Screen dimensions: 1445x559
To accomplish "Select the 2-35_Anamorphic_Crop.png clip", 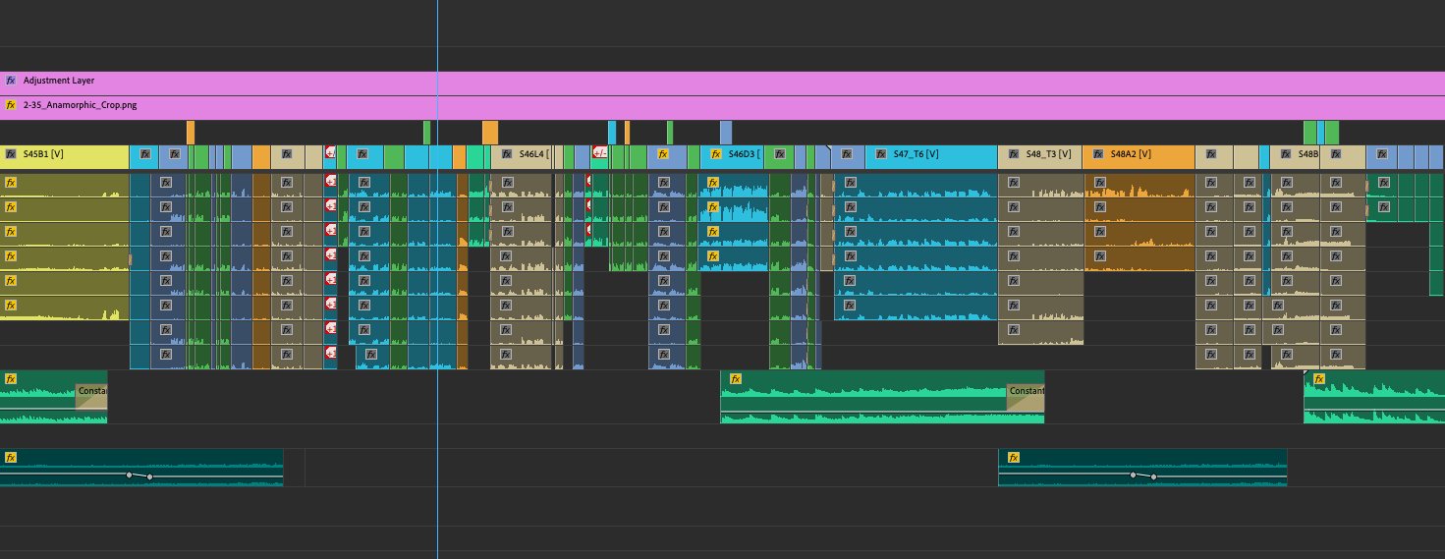I will [x=688, y=107].
